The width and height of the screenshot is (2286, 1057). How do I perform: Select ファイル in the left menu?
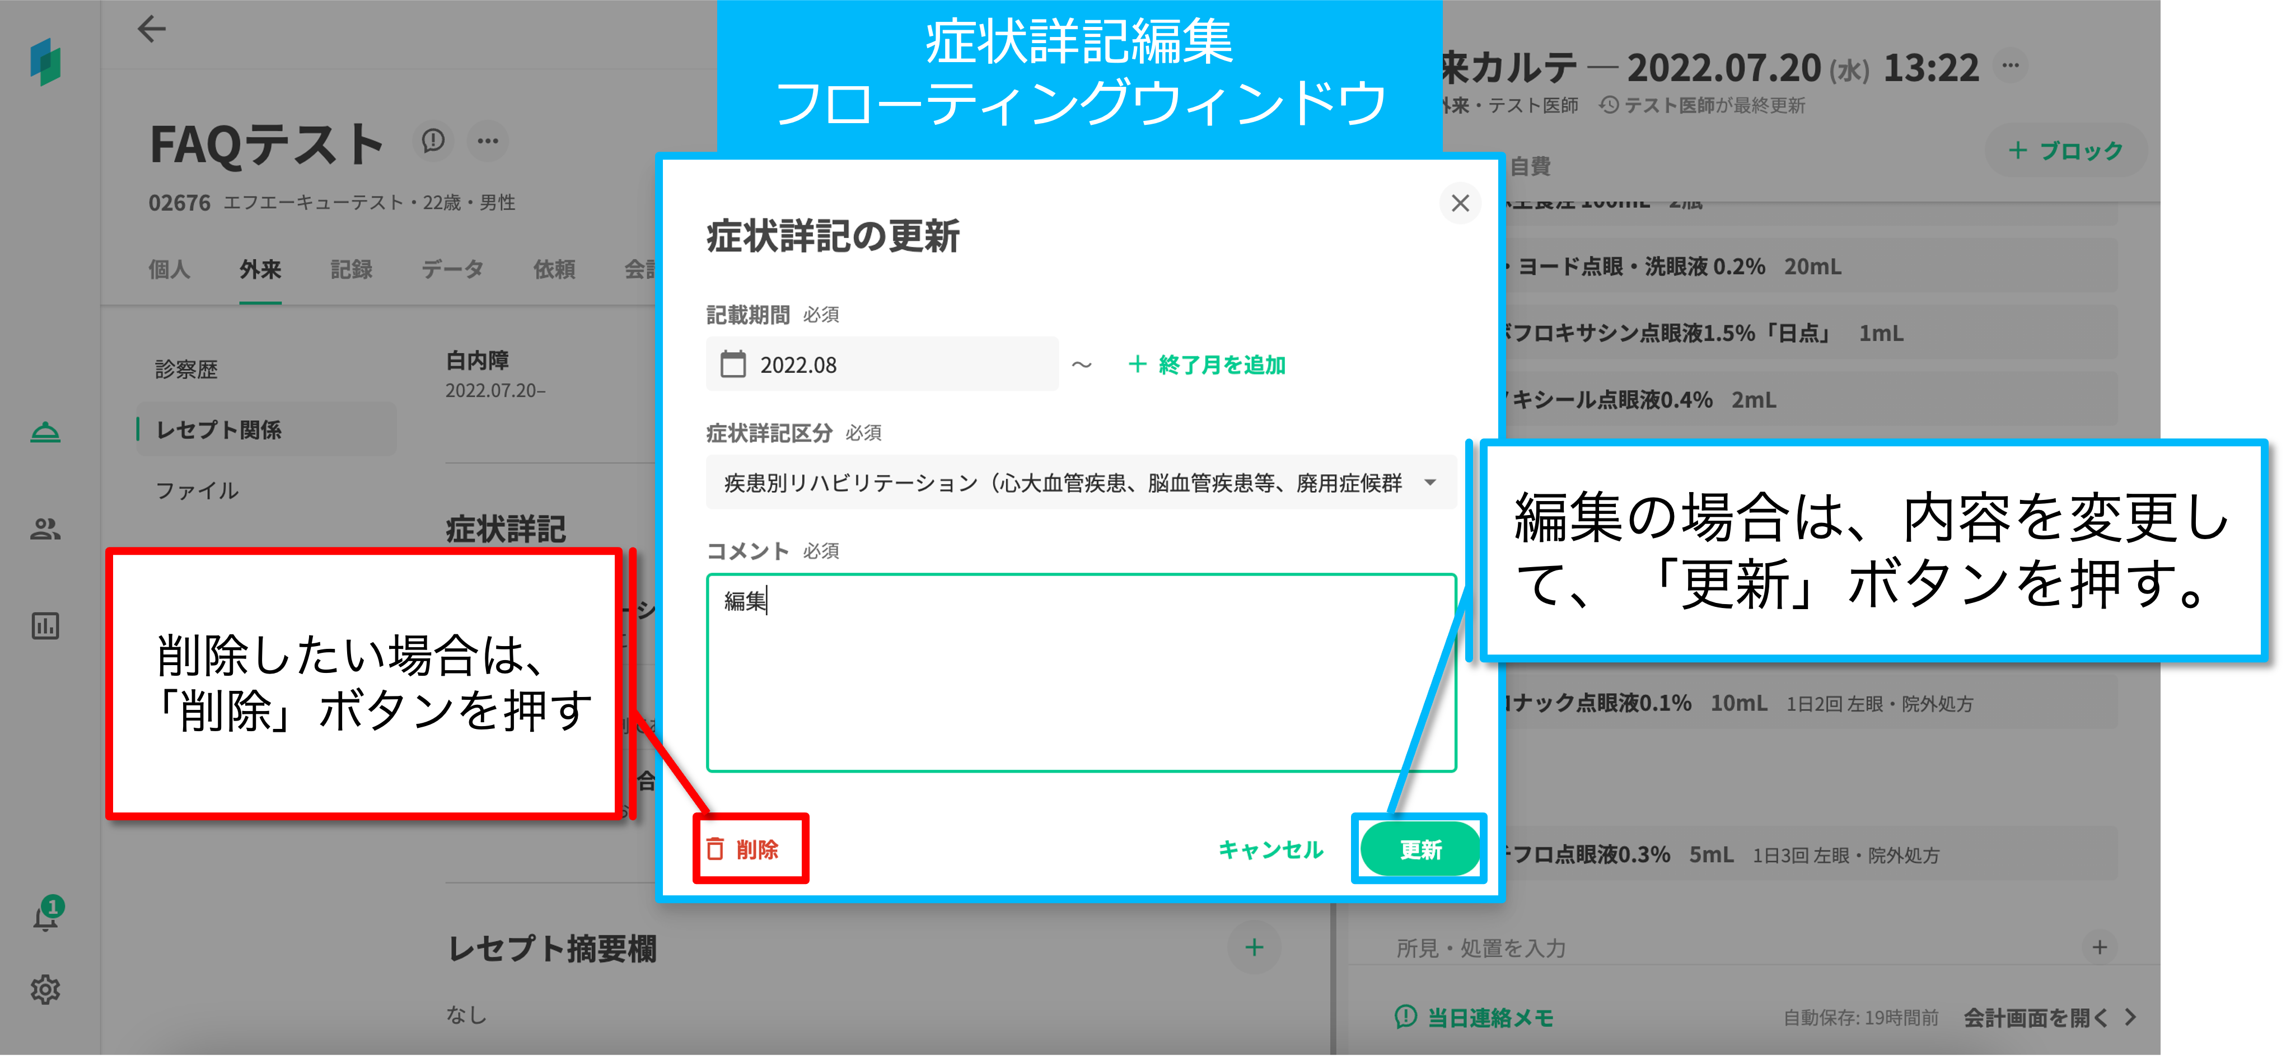(x=197, y=490)
